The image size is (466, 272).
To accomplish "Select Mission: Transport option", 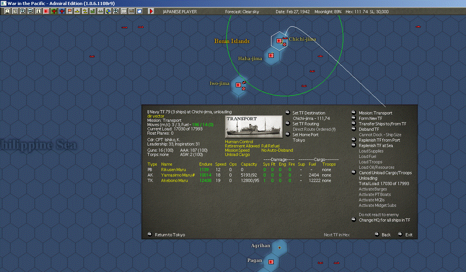I will [x=376, y=113].
